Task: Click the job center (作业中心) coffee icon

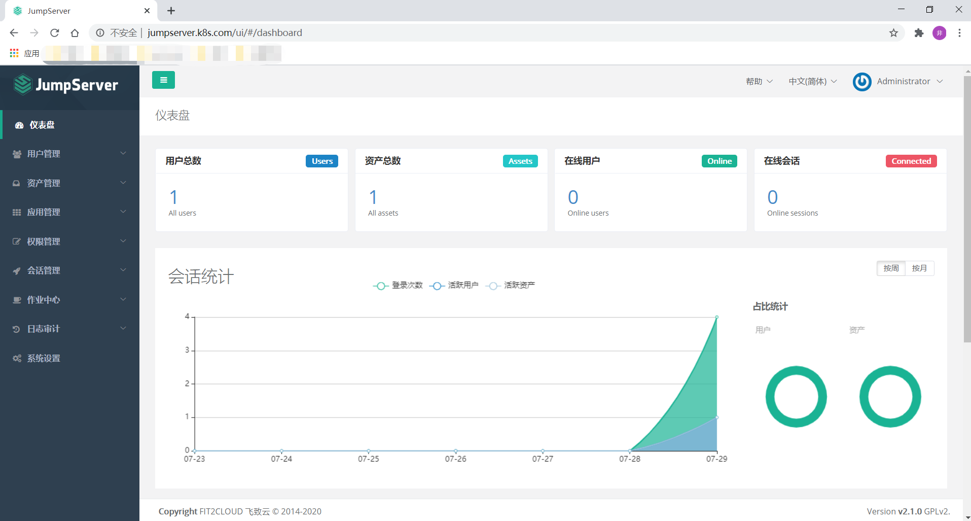Action: (x=17, y=300)
